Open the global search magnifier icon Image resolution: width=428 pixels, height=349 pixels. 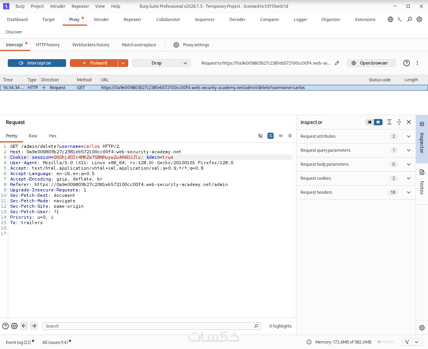(x=409, y=19)
